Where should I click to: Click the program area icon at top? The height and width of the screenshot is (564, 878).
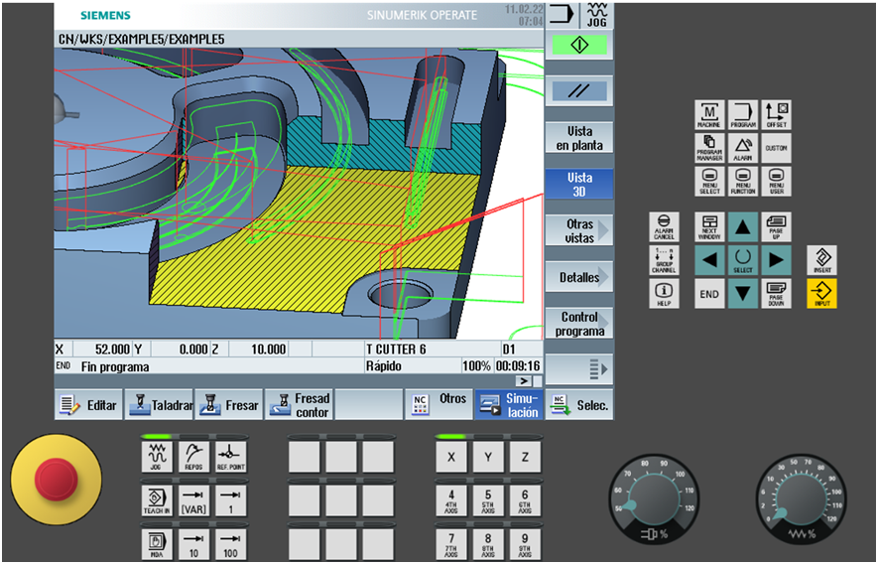click(x=563, y=15)
